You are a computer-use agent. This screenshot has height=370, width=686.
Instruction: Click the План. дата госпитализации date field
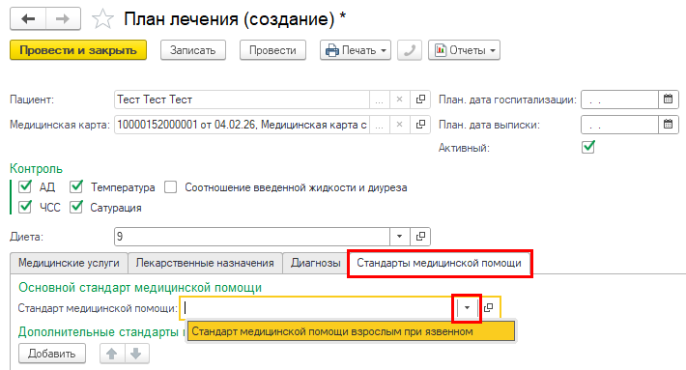coord(620,100)
